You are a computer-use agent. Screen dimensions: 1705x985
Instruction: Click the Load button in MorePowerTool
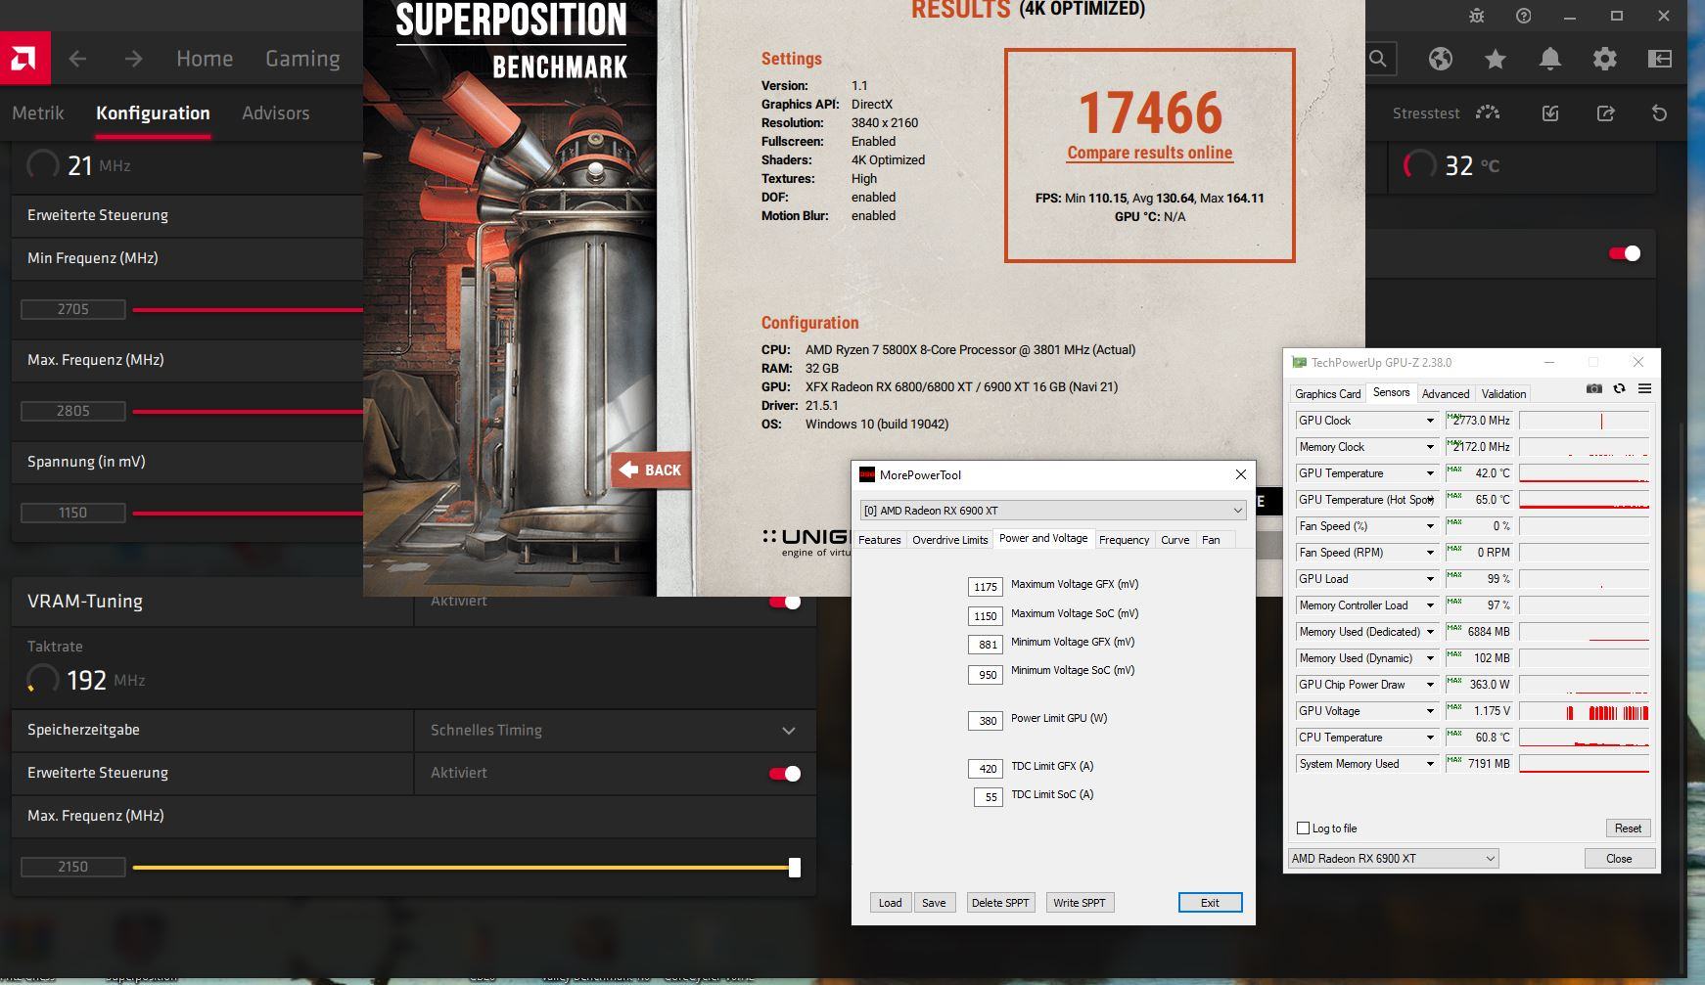(x=890, y=902)
